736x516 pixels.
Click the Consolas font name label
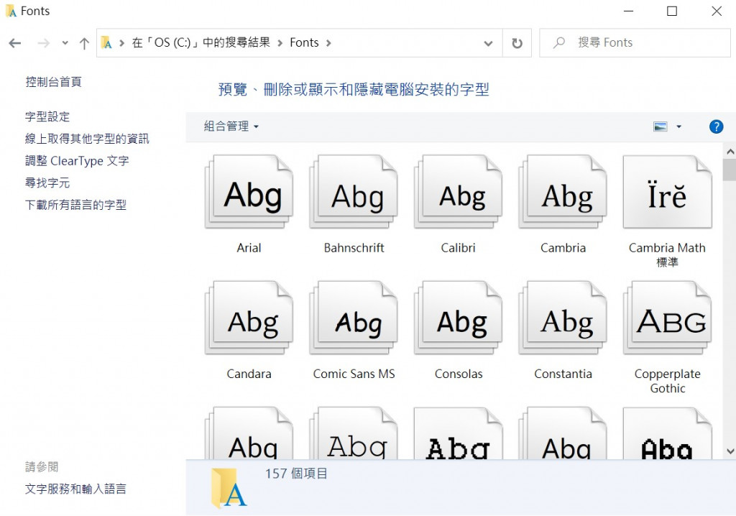point(459,374)
